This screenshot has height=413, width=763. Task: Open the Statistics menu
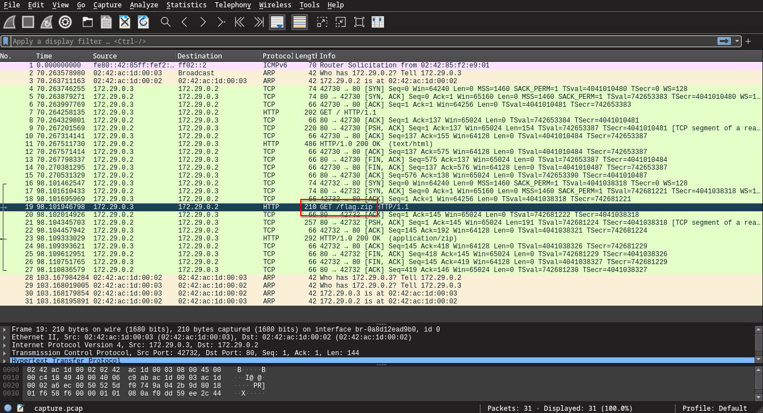tap(186, 5)
